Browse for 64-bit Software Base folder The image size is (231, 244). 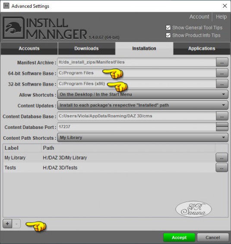pos(222,73)
